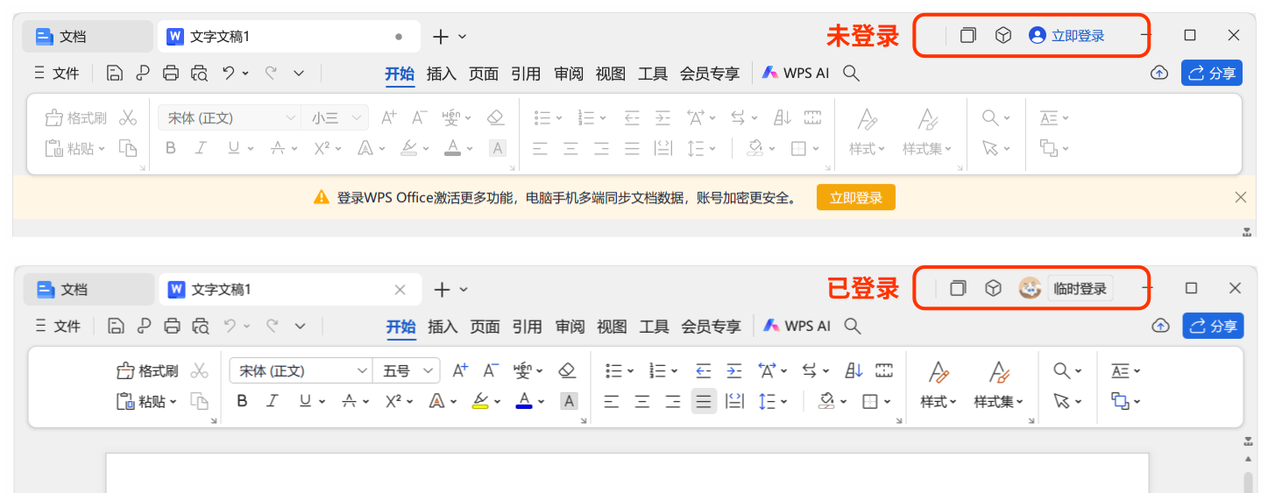Viewport: 1268px width, 493px height.
Task: Click Decrease Font Size (A-) in the lower window
Action: tap(491, 370)
